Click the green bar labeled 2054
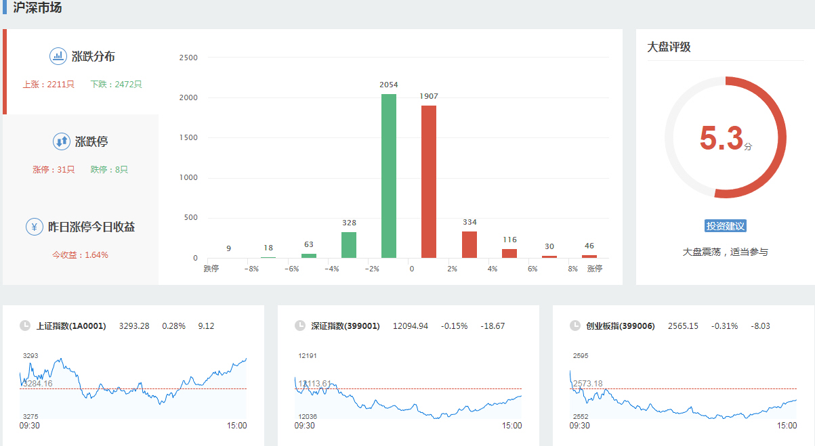The width and height of the screenshot is (815, 446). 389,176
